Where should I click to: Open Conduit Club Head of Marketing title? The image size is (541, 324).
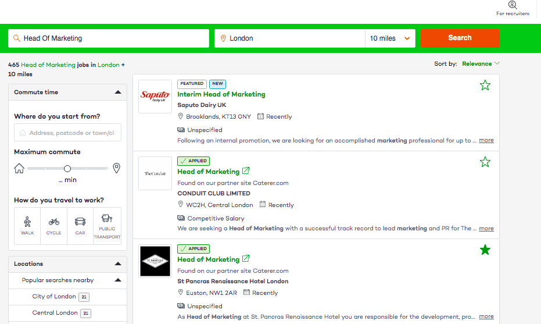click(209, 172)
